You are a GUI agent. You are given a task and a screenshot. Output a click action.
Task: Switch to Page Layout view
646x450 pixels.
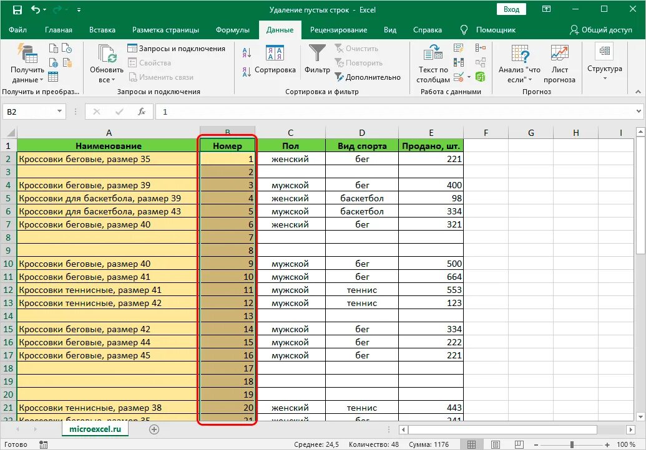495,444
